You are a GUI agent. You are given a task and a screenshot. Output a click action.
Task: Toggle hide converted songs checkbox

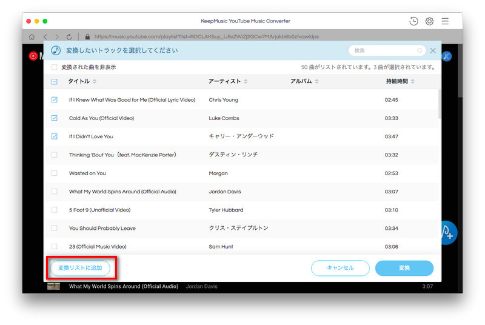(x=55, y=67)
